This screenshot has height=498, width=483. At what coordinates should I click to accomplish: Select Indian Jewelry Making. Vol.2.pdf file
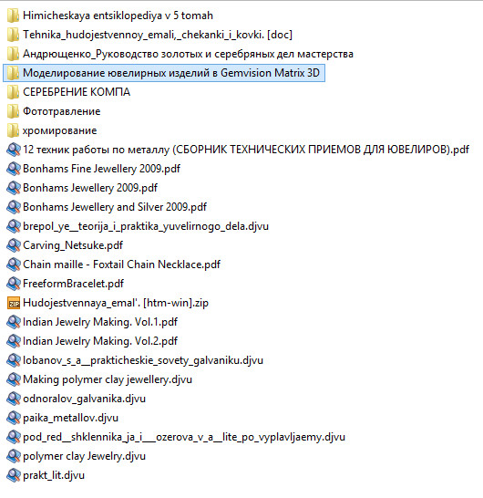pyautogui.click(x=92, y=341)
